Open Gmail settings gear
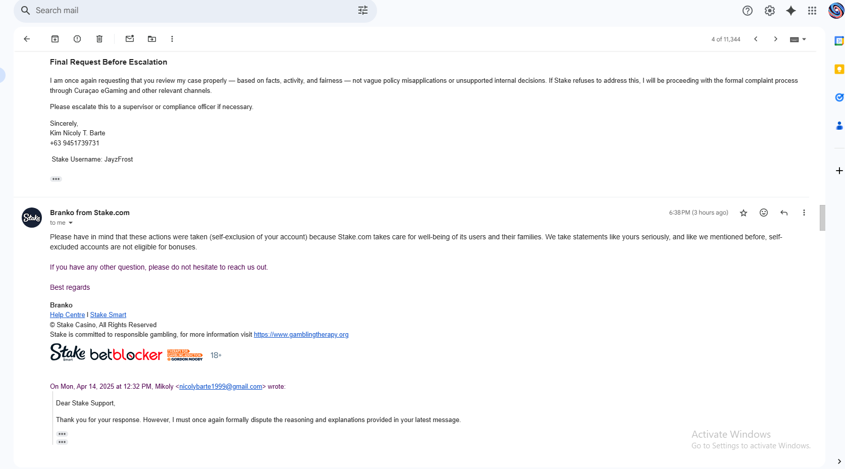 point(770,11)
